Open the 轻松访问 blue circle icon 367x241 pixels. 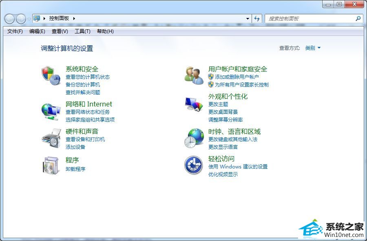point(194,165)
